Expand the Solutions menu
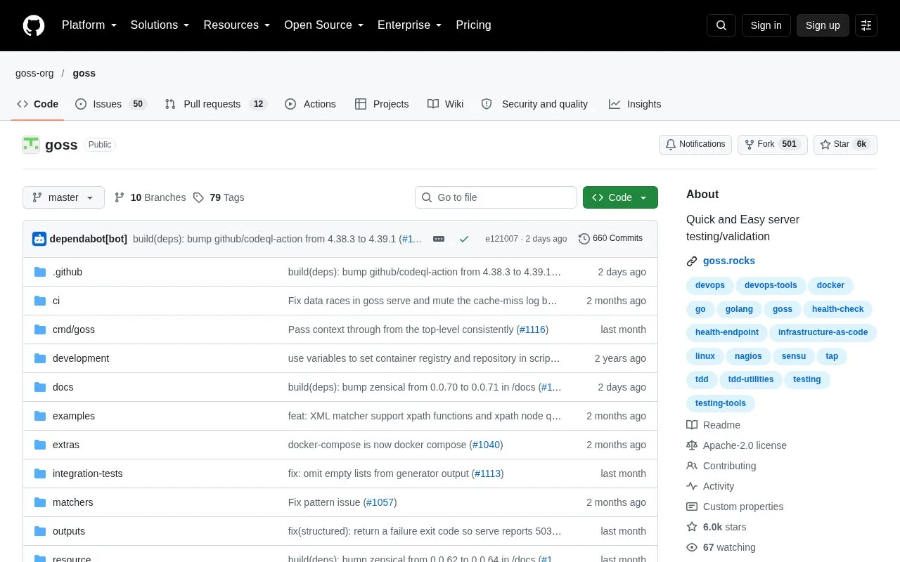Viewport: 900px width, 562px height. tap(160, 25)
